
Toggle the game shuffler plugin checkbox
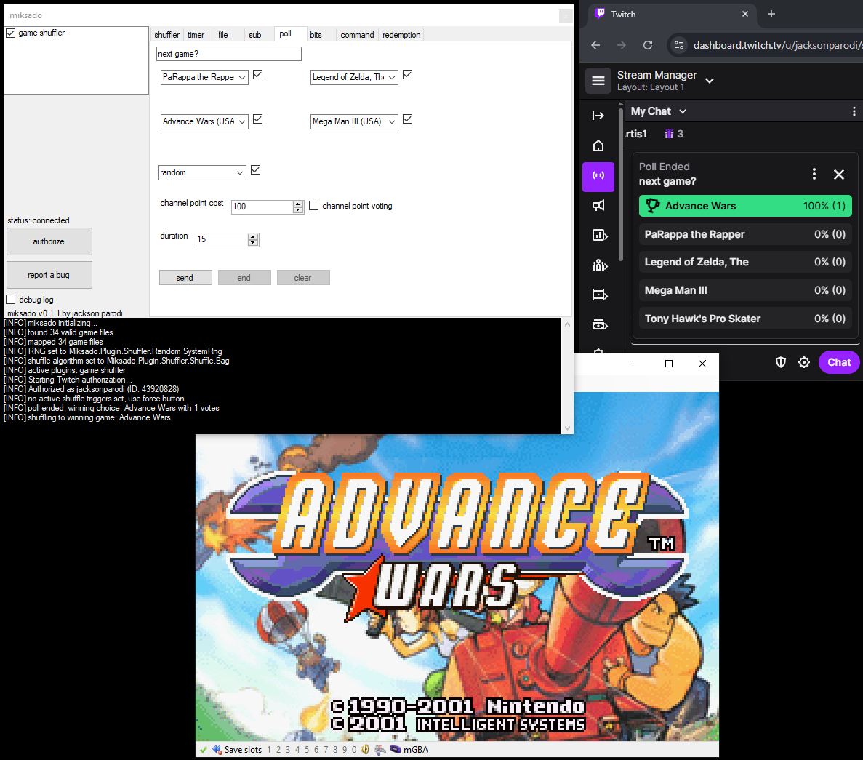10,33
